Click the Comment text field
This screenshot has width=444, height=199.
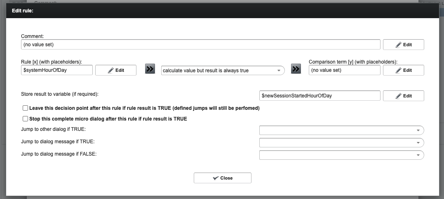[200, 45]
